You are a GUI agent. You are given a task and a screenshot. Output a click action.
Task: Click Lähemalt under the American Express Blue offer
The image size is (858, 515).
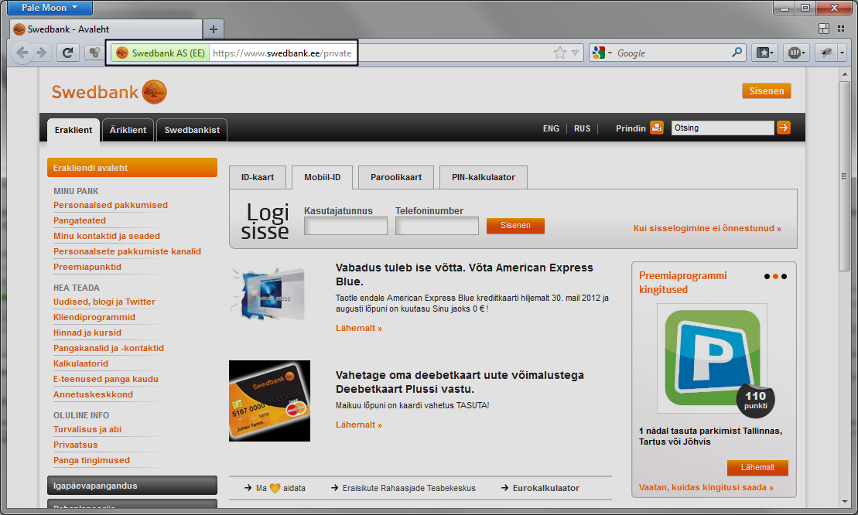pyautogui.click(x=359, y=328)
